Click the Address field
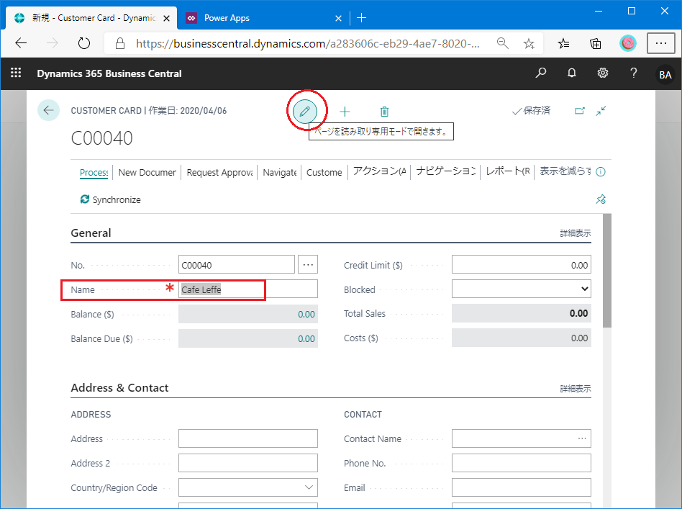 pyautogui.click(x=248, y=438)
